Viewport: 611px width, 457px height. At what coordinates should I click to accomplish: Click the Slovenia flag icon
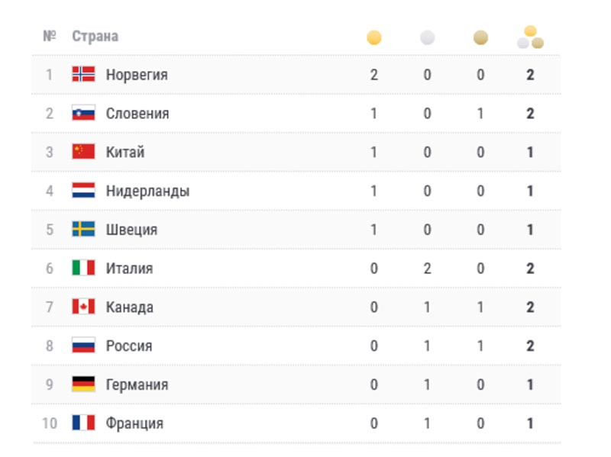[83, 113]
